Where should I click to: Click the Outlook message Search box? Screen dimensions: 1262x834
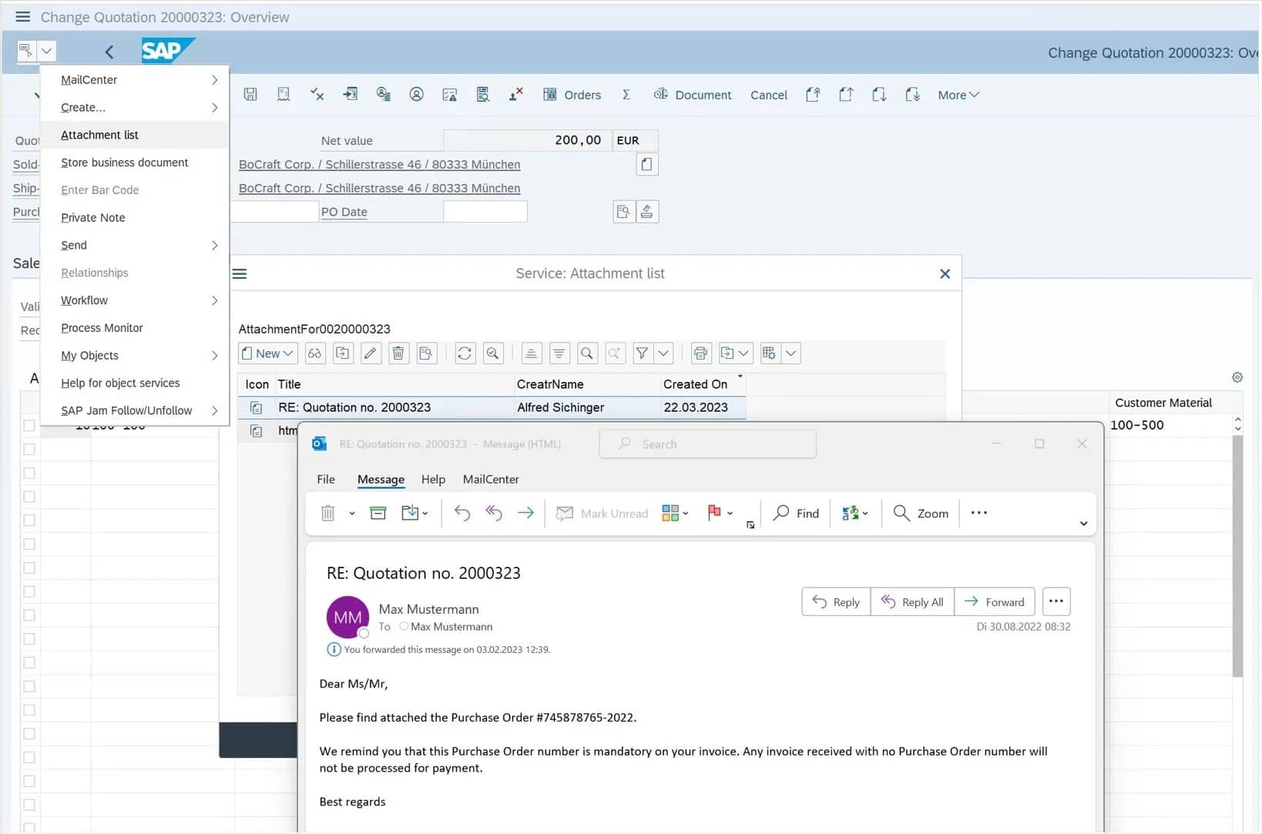pos(707,444)
